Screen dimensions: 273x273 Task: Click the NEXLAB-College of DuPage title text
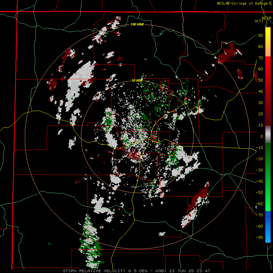[x=244, y=3]
